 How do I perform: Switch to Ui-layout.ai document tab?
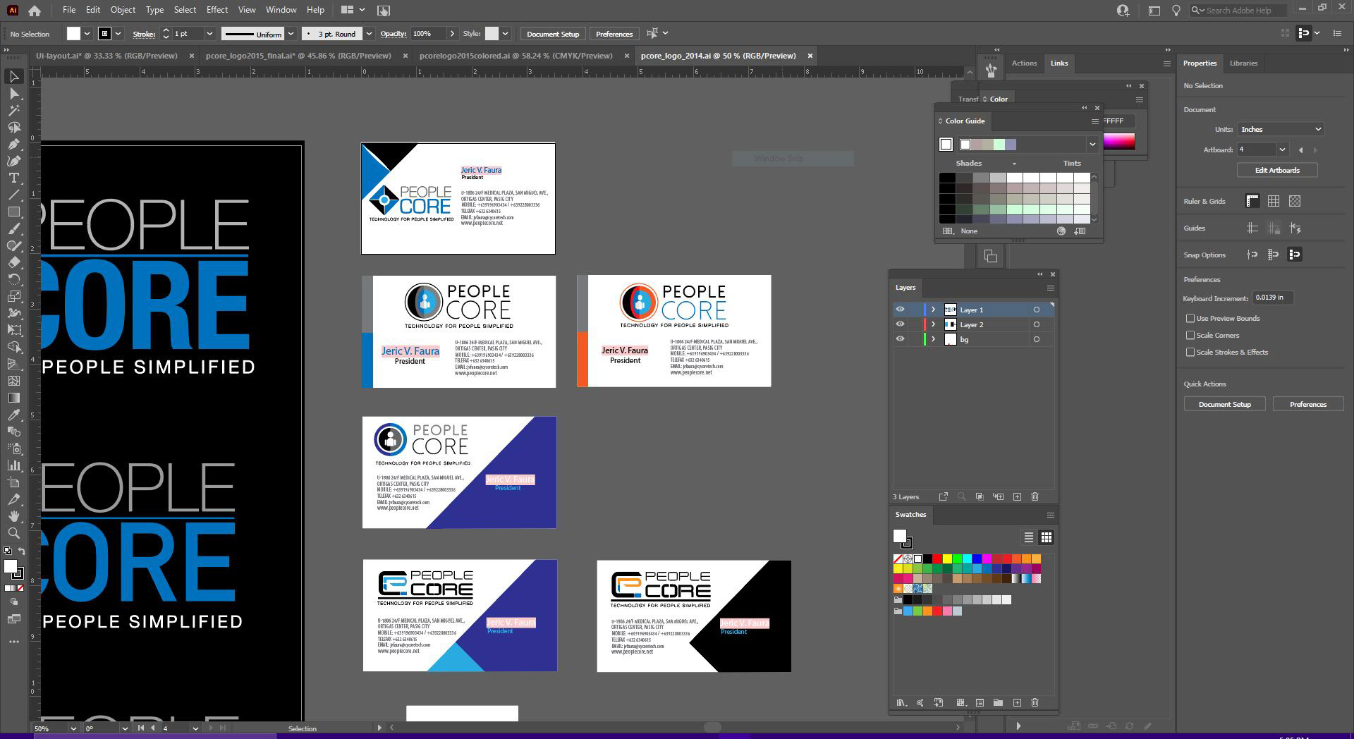[106, 56]
